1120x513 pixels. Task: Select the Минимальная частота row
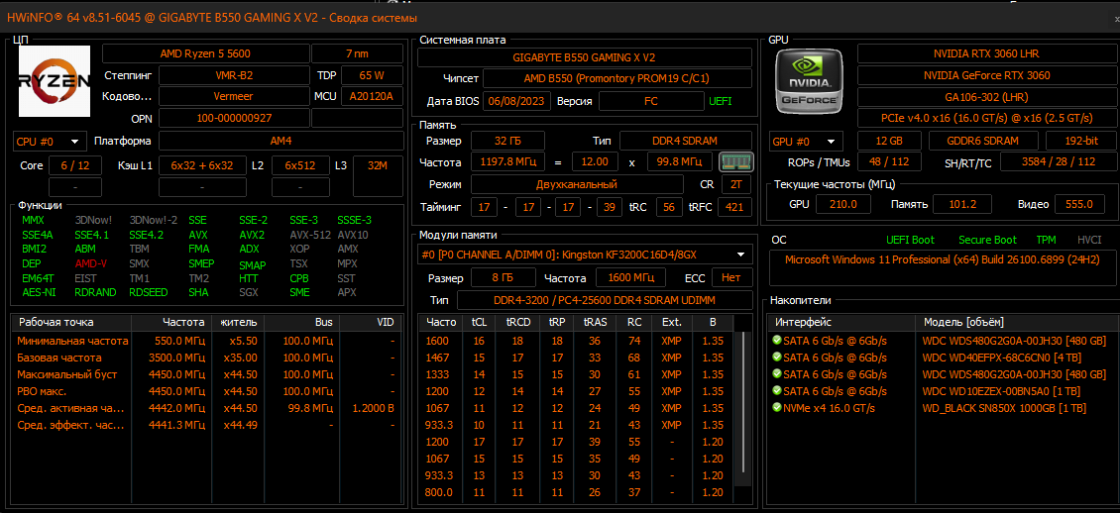point(207,341)
